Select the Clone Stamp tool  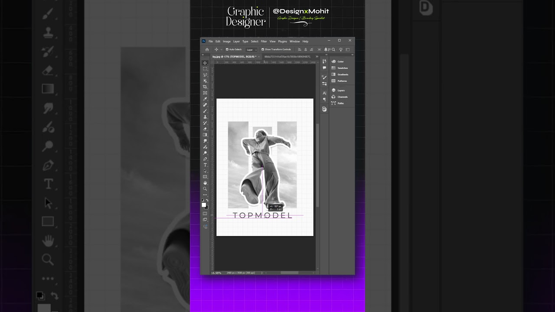tap(205, 117)
